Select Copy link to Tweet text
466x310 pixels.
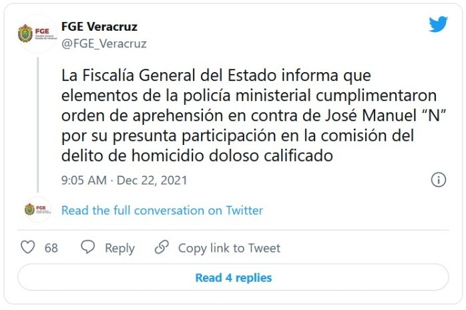coord(229,248)
